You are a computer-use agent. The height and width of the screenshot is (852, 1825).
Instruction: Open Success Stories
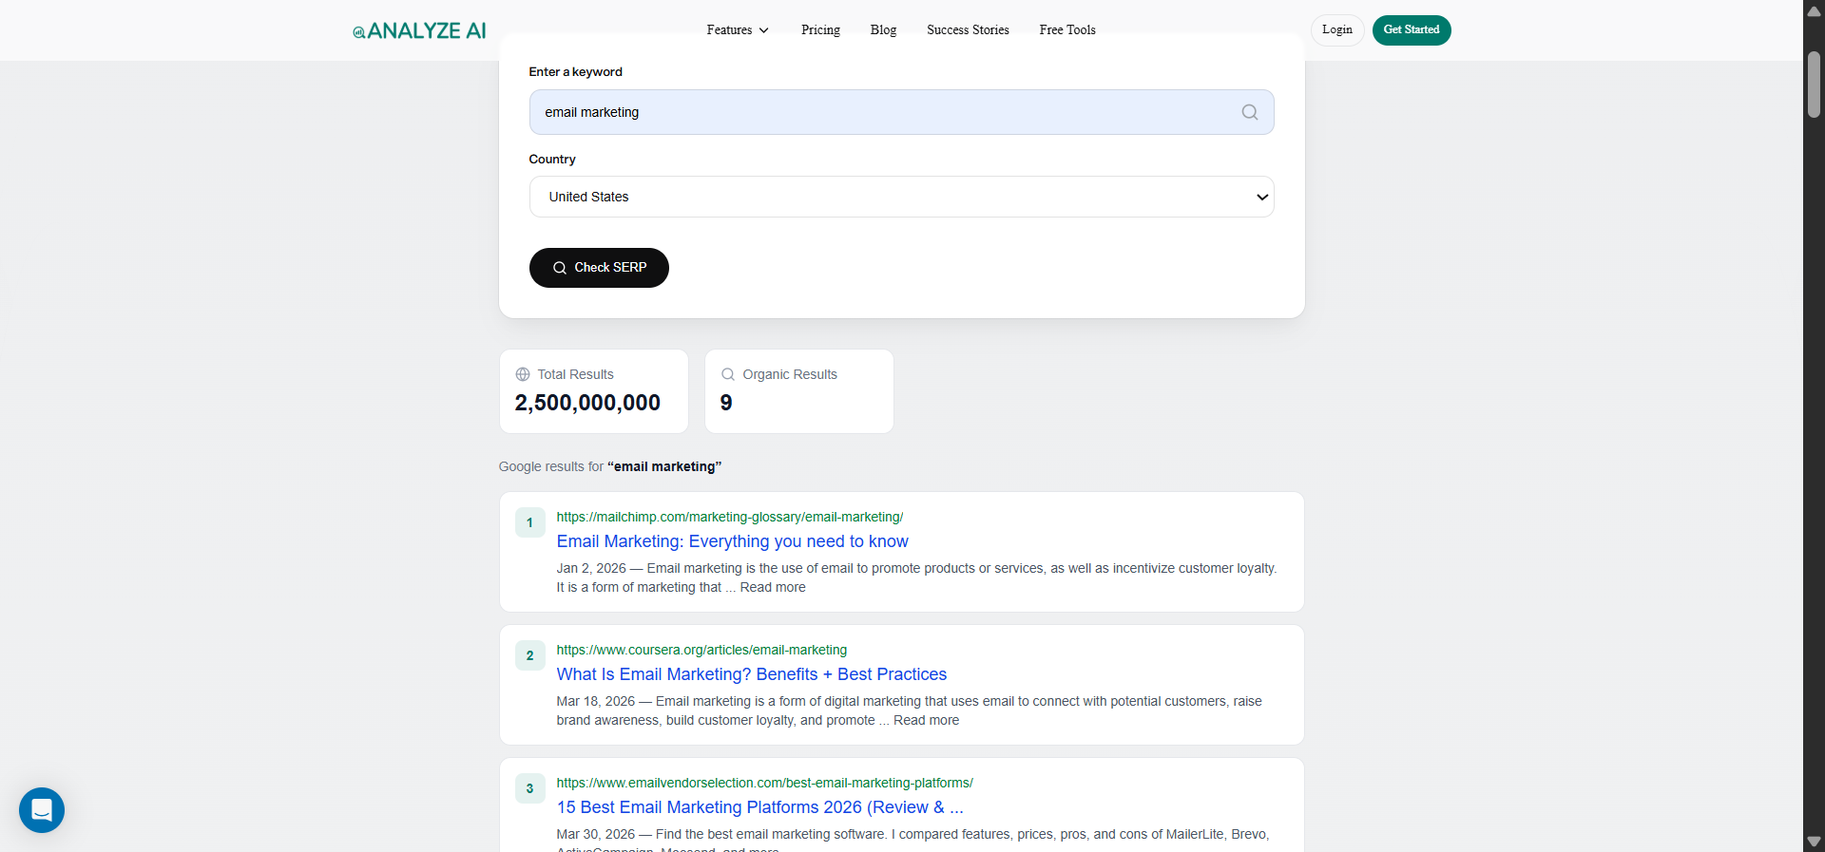968,30
